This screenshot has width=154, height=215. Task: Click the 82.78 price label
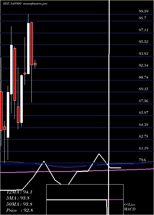click(144, 137)
